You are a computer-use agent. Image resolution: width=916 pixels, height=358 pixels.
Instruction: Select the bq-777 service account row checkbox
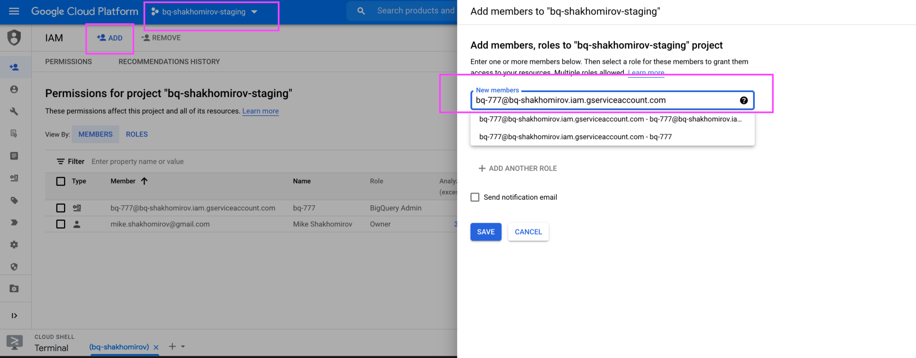pyautogui.click(x=61, y=208)
